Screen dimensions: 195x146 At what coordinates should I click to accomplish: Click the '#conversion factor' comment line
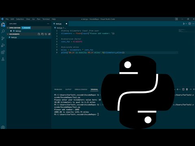click(x=71, y=39)
